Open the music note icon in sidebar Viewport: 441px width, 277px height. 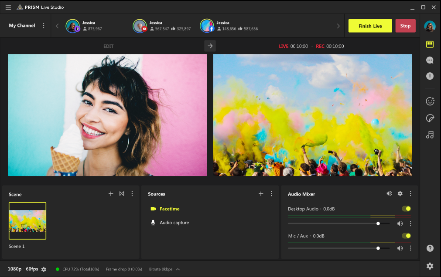point(430,135)
